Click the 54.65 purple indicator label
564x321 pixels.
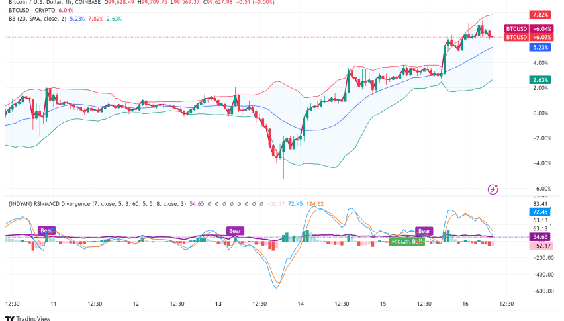(x=540, y=237)
